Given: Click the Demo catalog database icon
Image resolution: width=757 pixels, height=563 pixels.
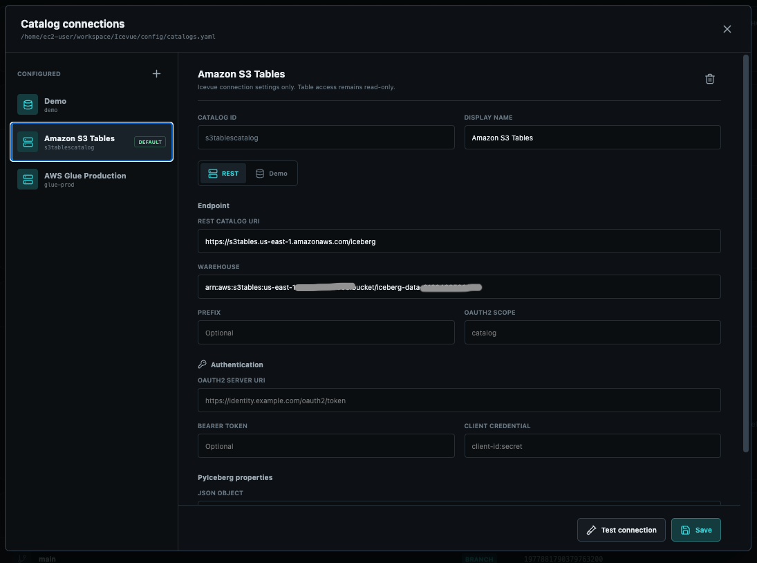Looking at the screenshot, I should point(28,104).
